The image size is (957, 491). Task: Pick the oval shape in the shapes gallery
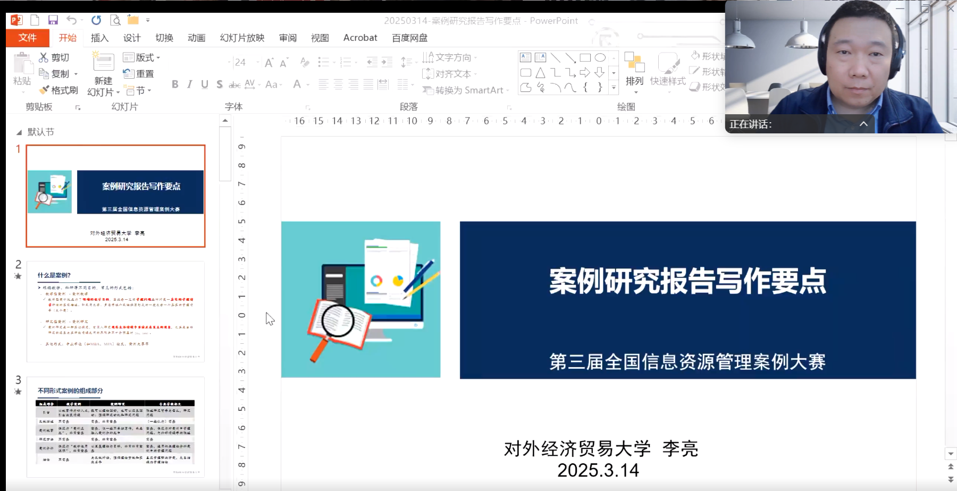600,57
